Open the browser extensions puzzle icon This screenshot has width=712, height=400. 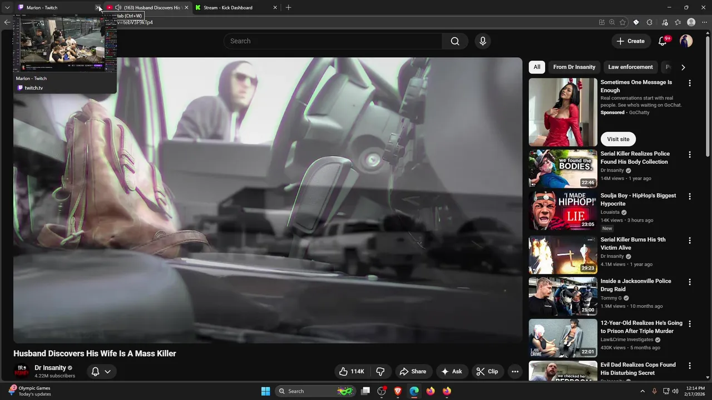click(650, 22)
